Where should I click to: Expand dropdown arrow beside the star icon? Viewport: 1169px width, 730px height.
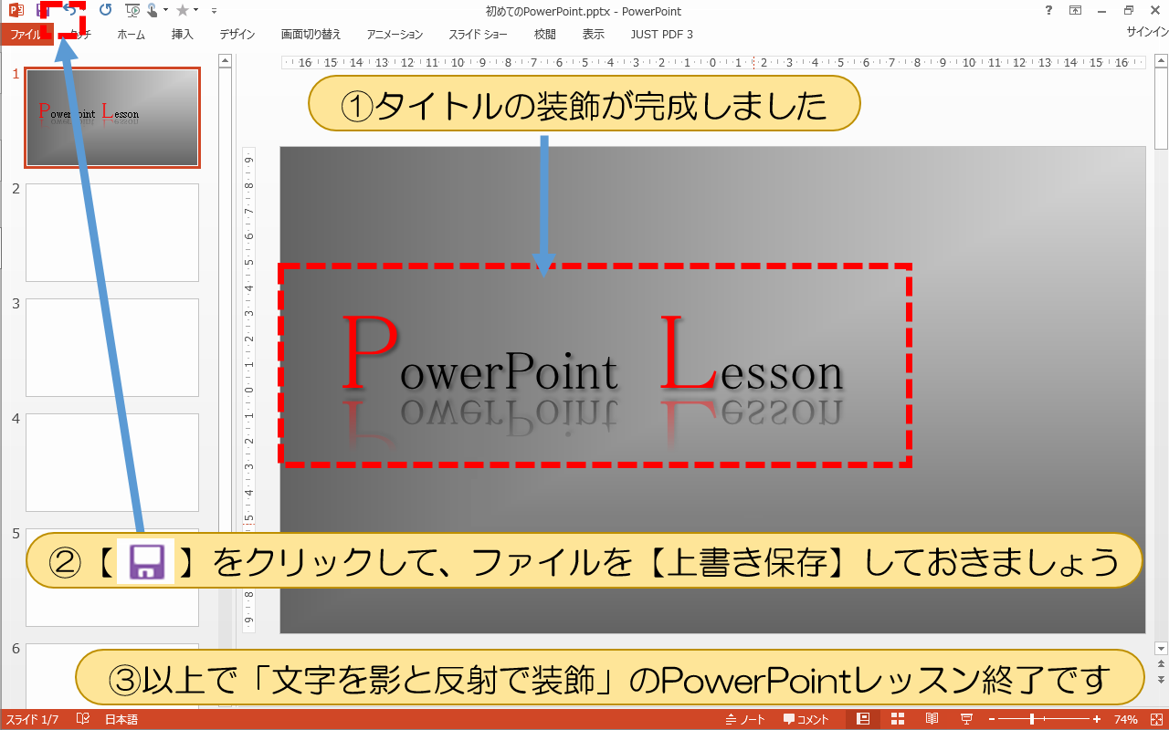coord(196,11)
